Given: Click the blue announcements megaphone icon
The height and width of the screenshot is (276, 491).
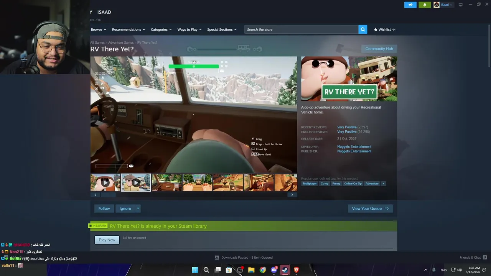Looking at the screenshot, I should (410, 5).
